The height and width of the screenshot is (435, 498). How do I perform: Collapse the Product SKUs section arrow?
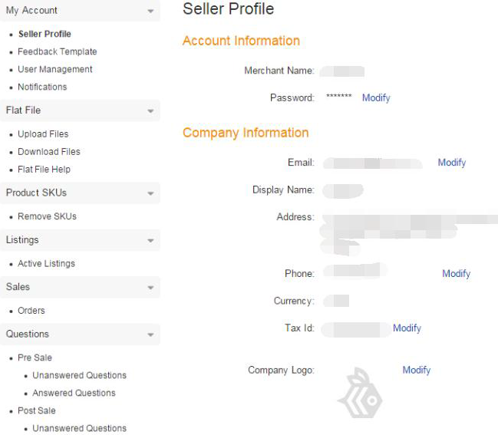pyautogui.click(x=150, y=193)
